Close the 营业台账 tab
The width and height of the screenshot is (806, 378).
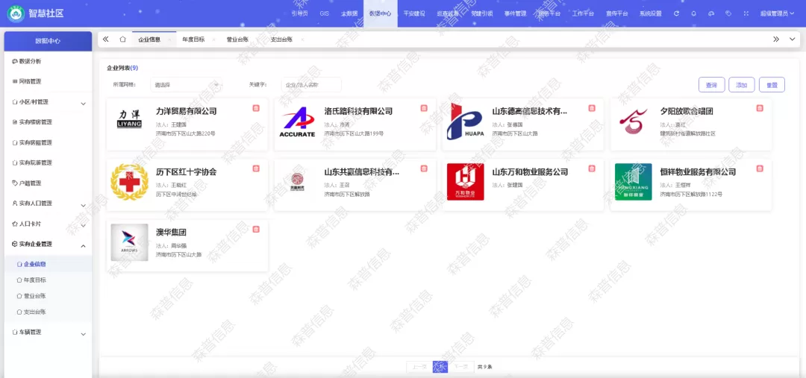(x=258, y=40)
